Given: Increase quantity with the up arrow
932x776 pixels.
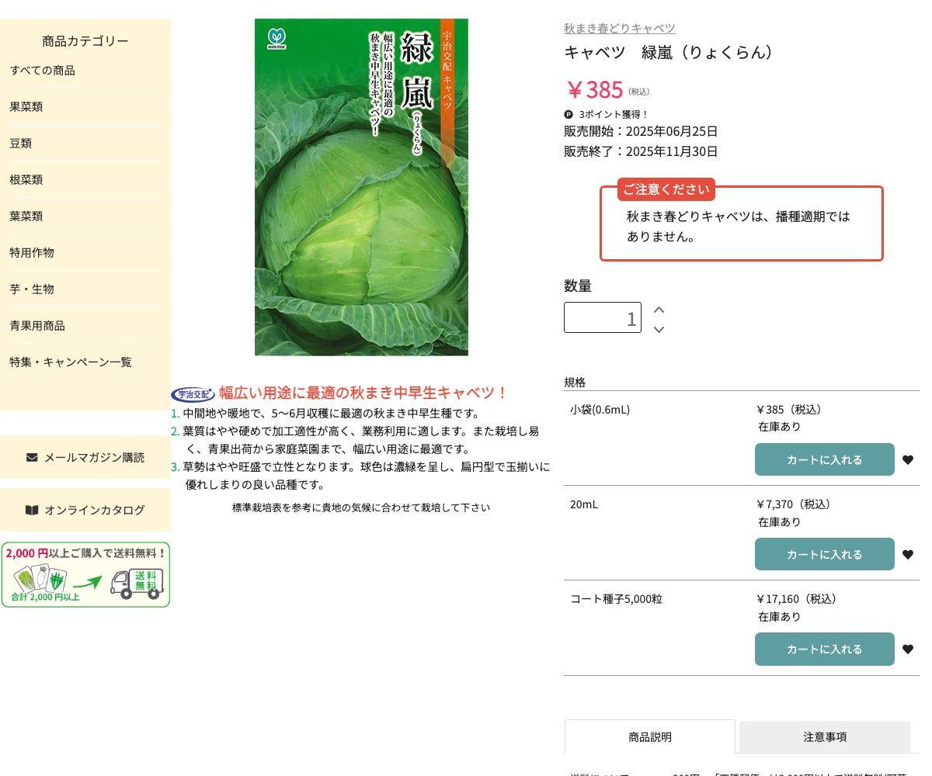Looking at the screenshot, I should (x=659, y=310).
